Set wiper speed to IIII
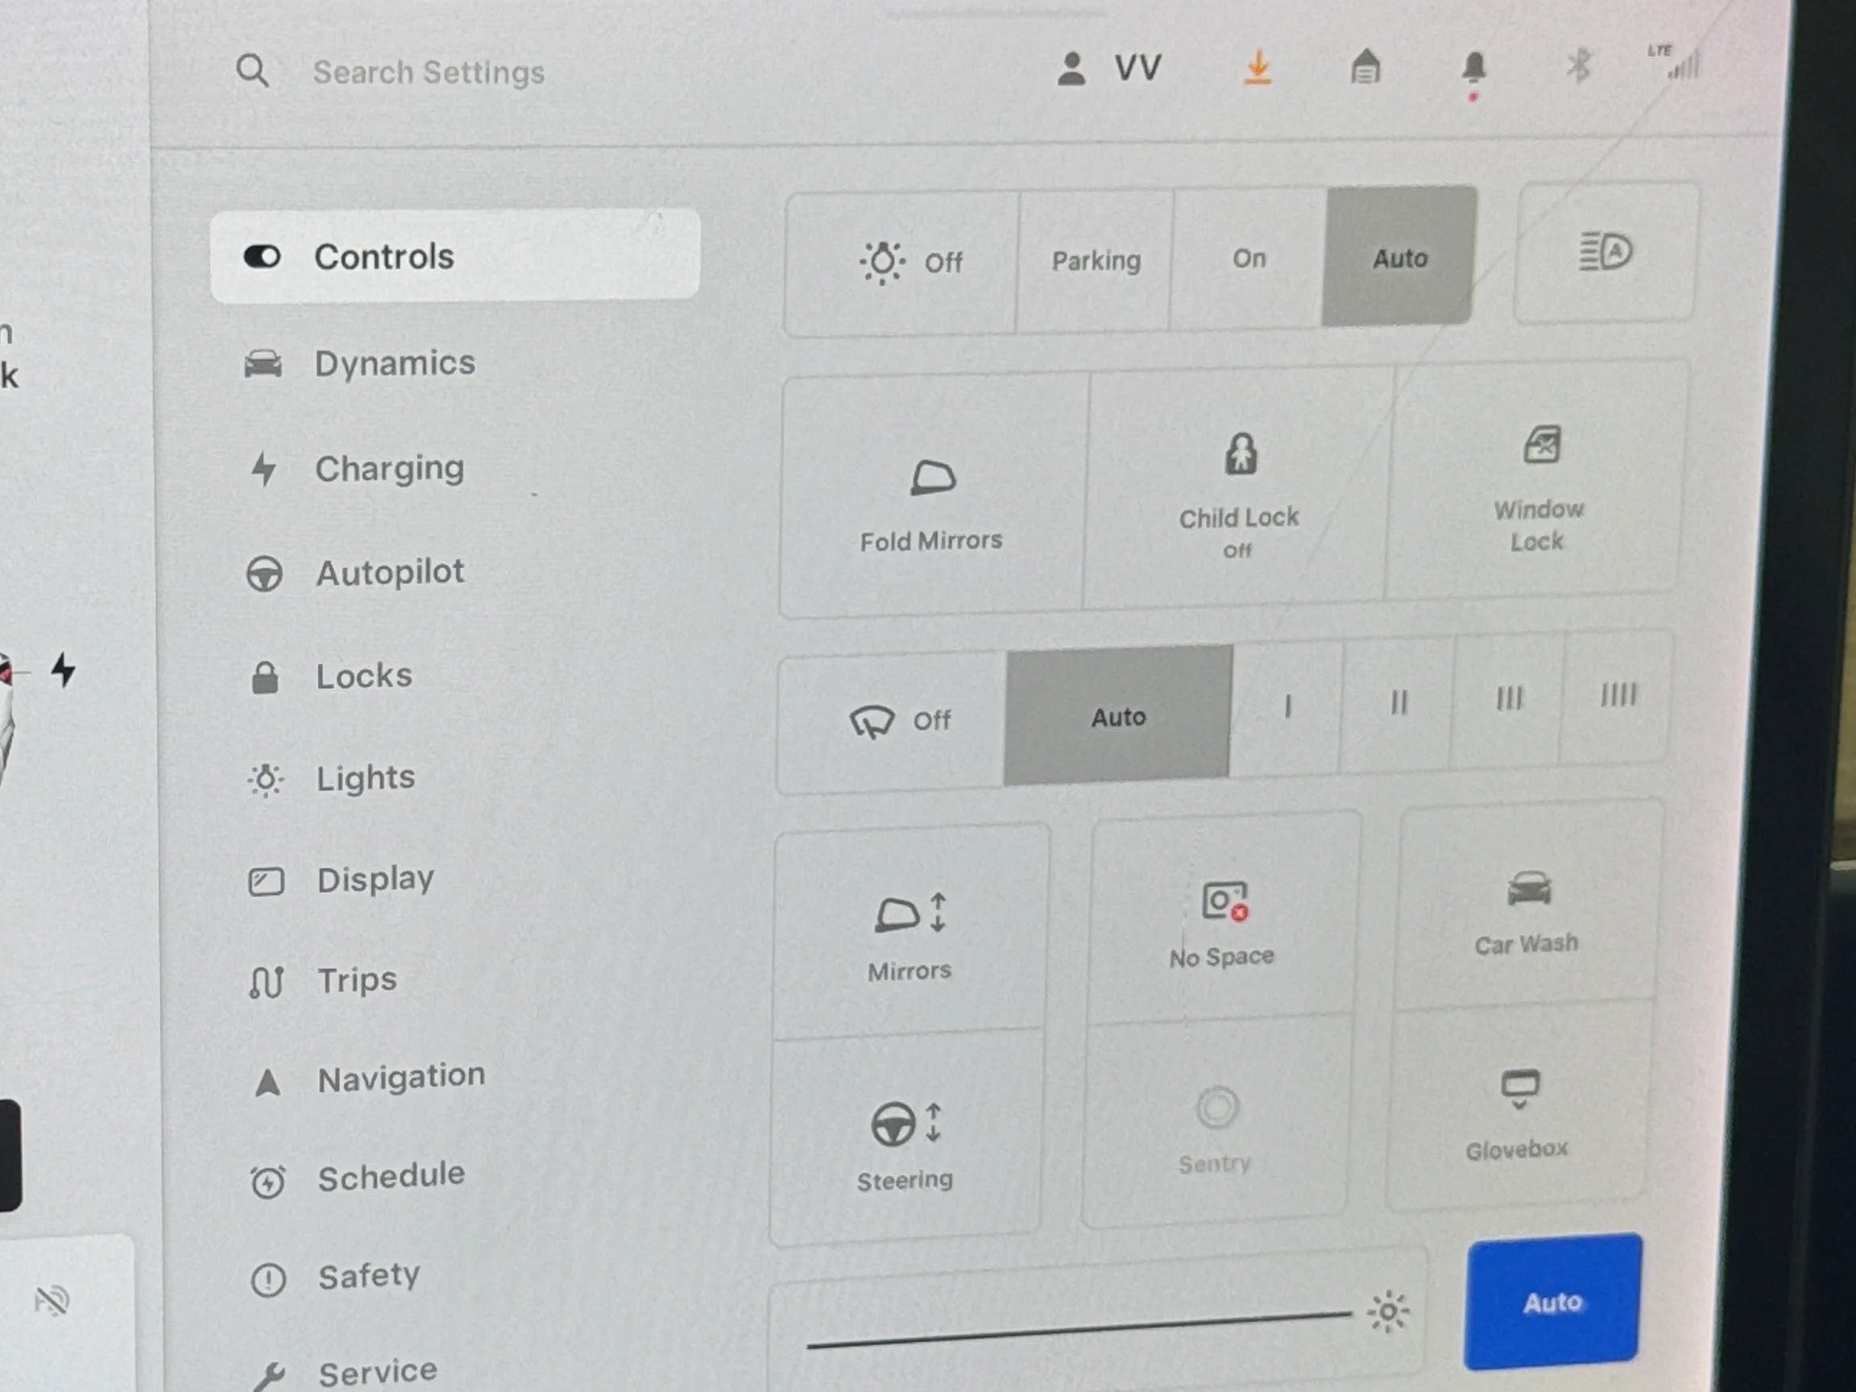 coord(1618,695)
